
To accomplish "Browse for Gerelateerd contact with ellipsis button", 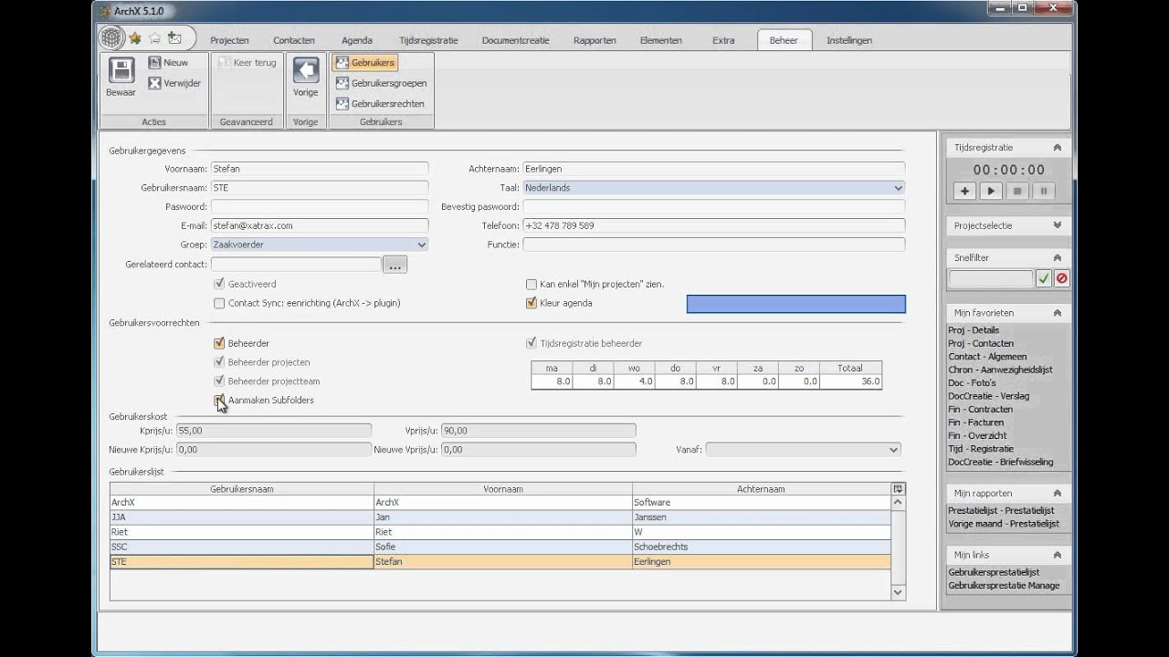I will [395, 265].
